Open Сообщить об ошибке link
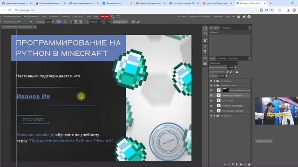The image size is (298, 167). 199,17
